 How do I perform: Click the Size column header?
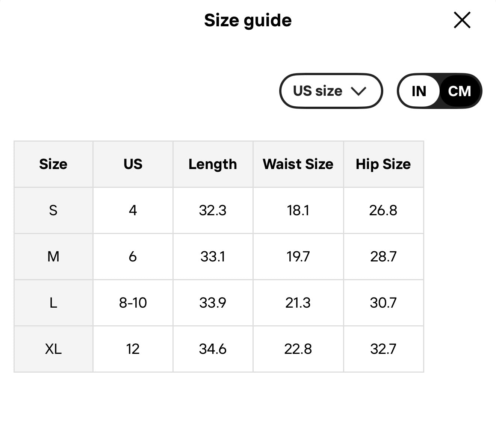53,164
